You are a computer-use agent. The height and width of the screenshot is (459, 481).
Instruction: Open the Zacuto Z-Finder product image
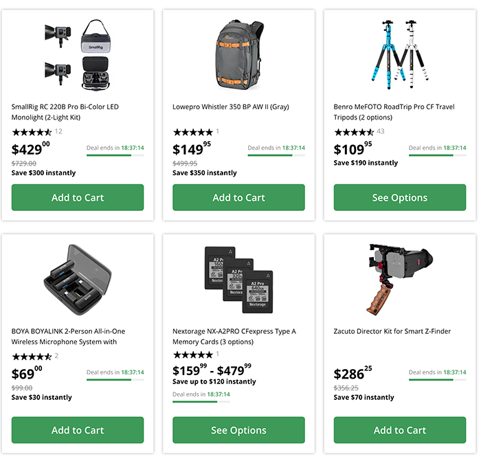pyautogui.click(x=400, y=280)
